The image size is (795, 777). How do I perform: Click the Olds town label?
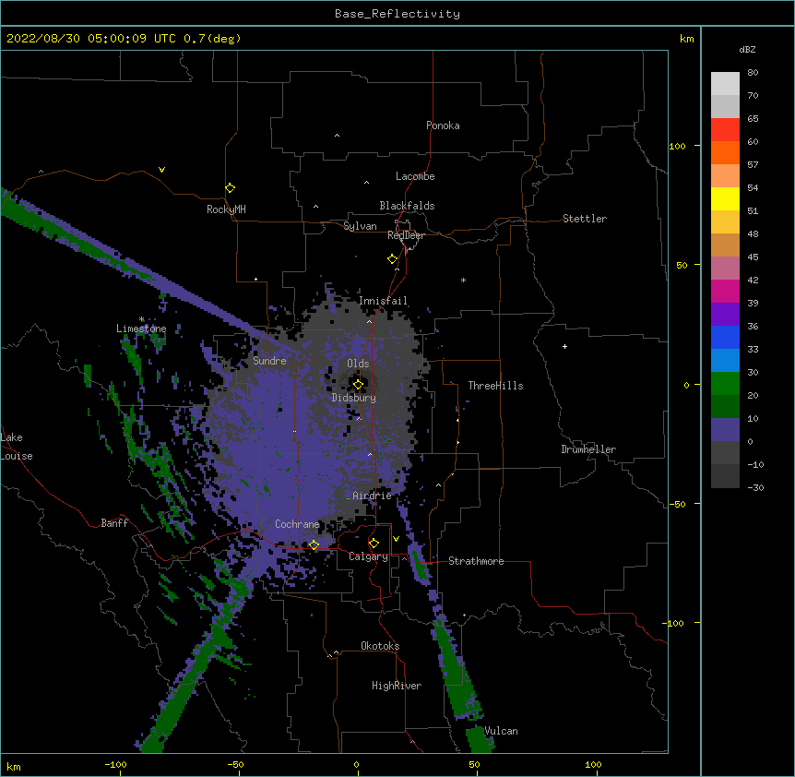point(358,364)
